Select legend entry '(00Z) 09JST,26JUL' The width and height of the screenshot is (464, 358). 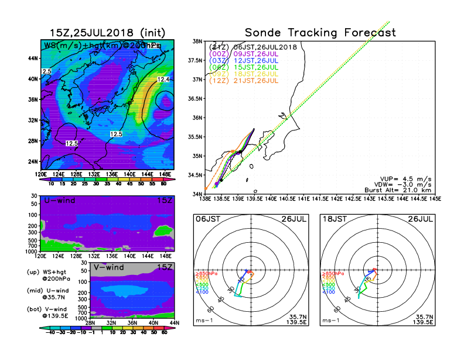pos(244,54)
